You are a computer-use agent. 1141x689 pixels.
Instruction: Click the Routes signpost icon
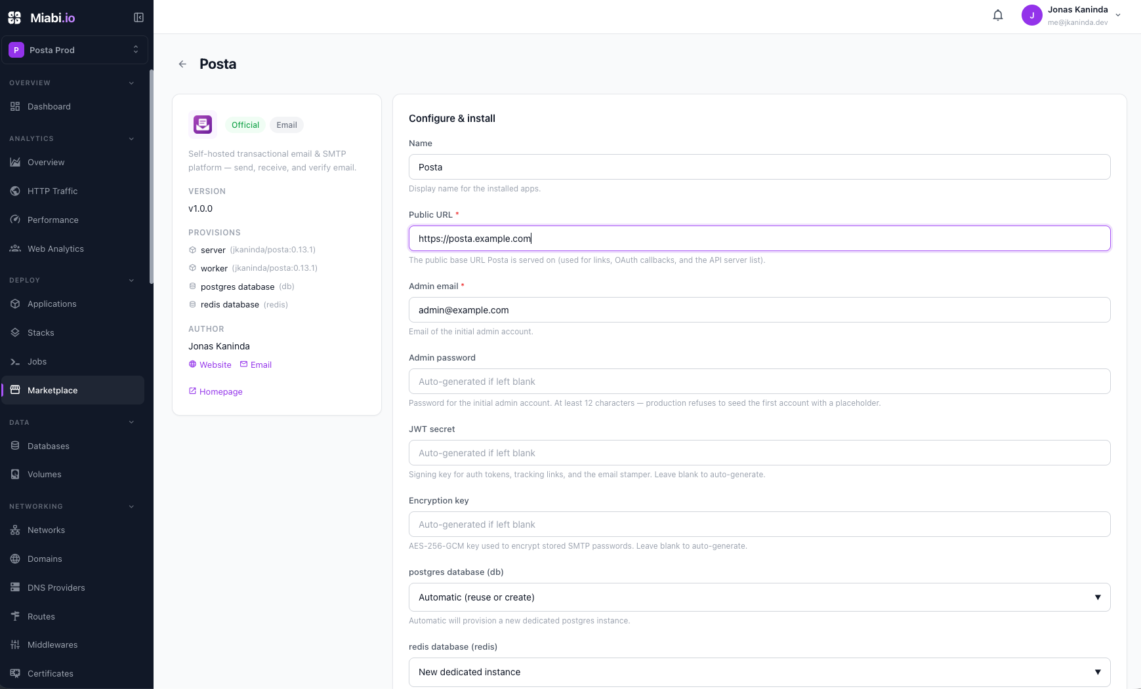point(15,616)
